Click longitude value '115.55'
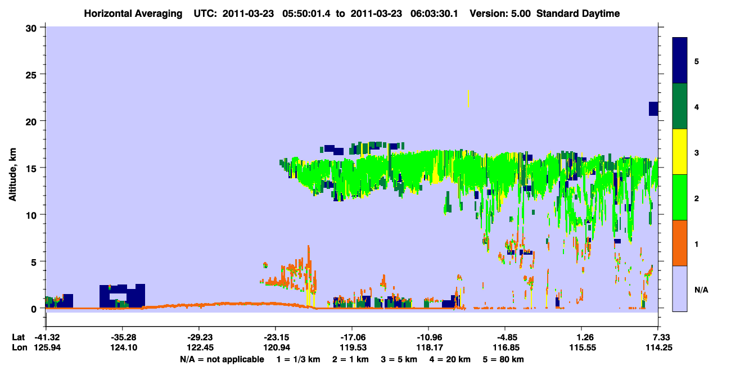Image resolution: width=731 pixels, height=375 pixels. click(581, 347)
